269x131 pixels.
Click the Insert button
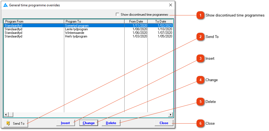[66, 123]
